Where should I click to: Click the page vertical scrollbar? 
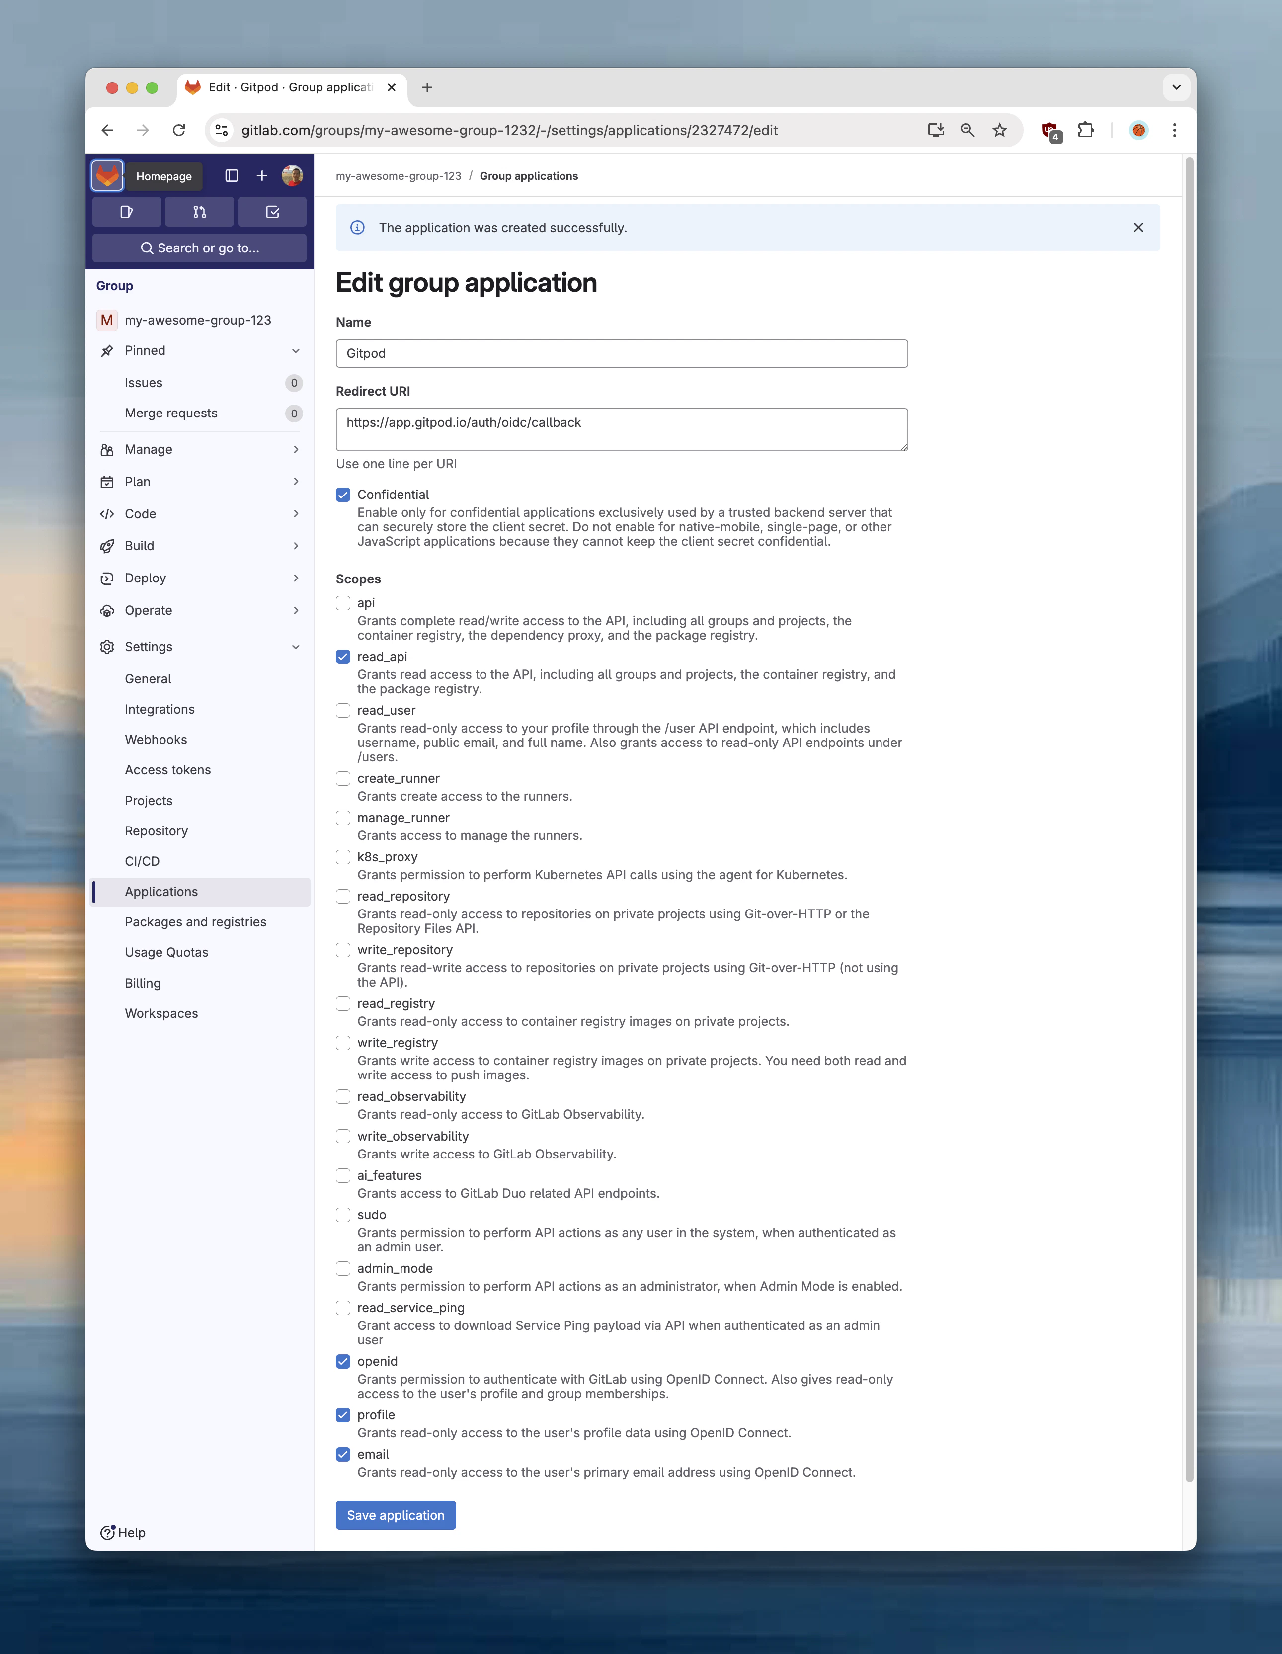pos(1189,820)
